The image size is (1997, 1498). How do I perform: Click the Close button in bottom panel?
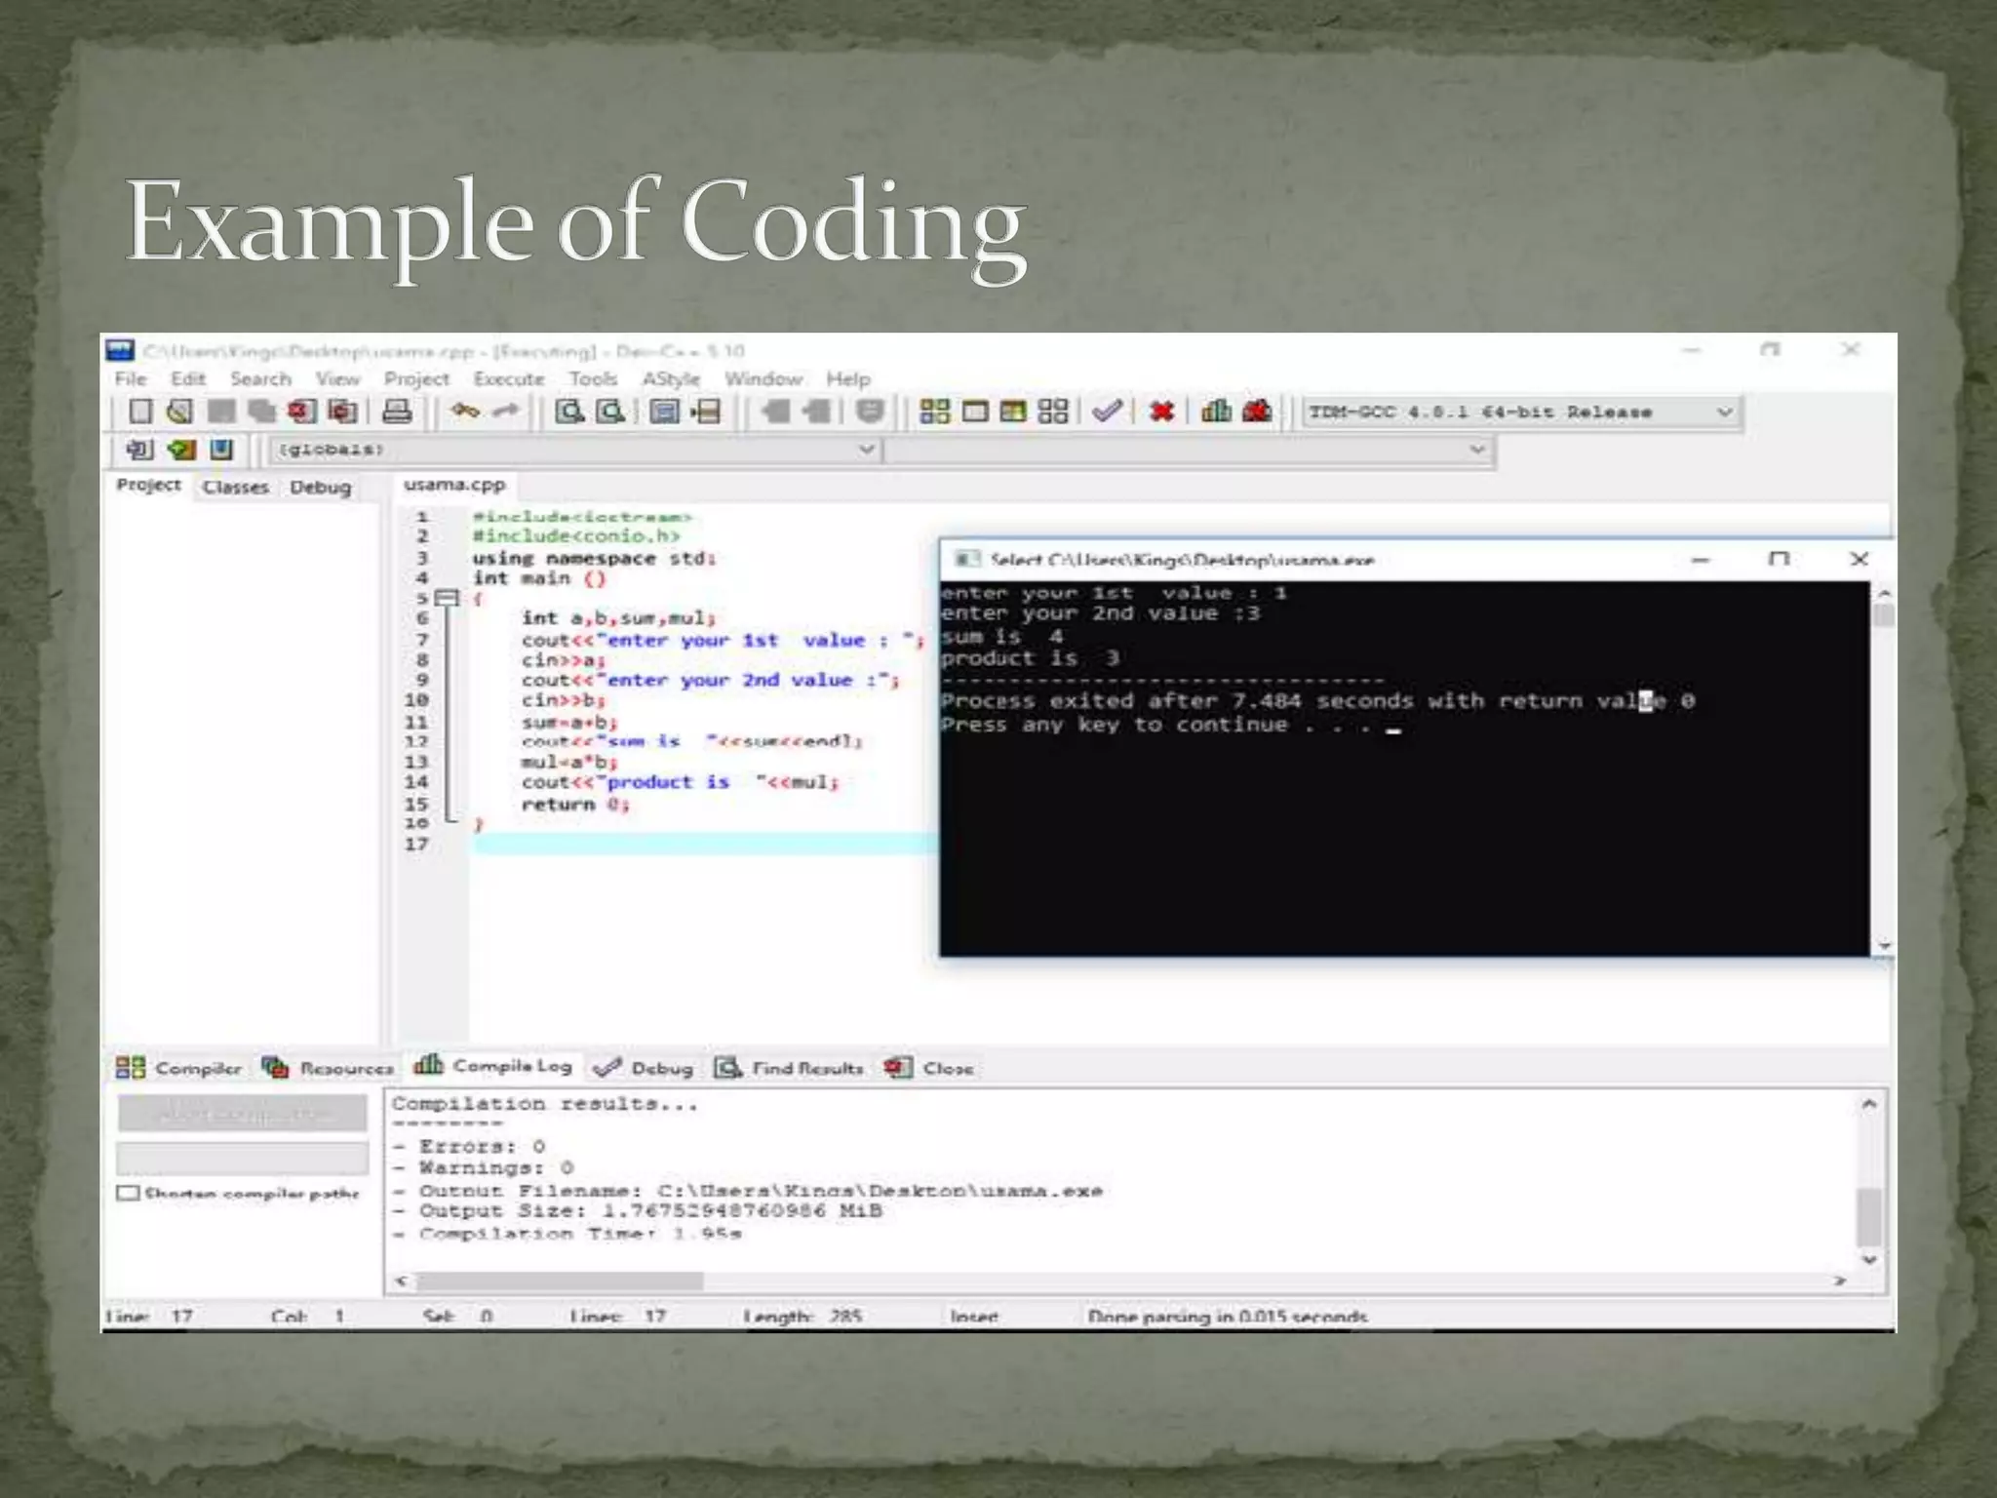click(929, 1069)
